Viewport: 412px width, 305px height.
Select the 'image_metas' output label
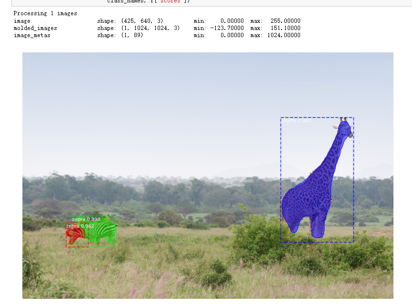click(32, 35)
